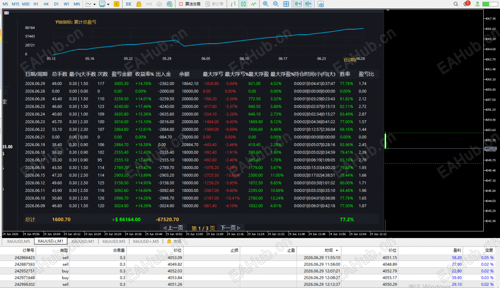This screenshot has height=288, width=500.
Task: Toggle 算法交易 algo trading
Action: [x=190, y=4]
